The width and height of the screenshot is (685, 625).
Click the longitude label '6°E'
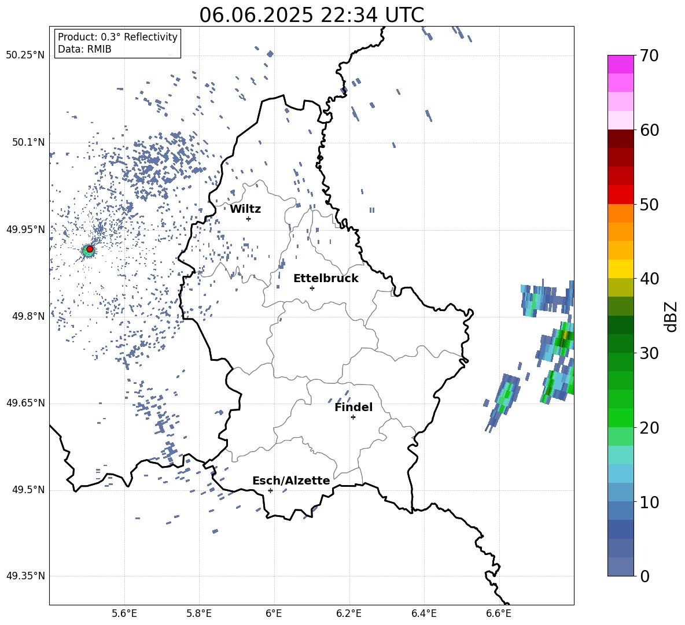[274, 613]
